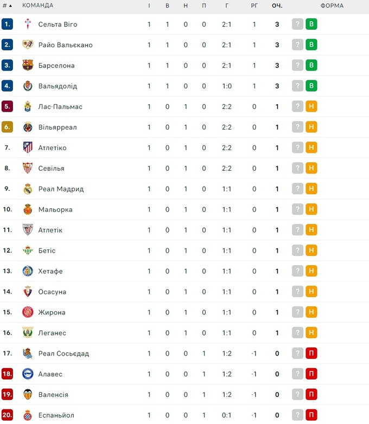Sort table by РГ goal difference header
This screenshot has height=424, width=369.
(254, 5)
